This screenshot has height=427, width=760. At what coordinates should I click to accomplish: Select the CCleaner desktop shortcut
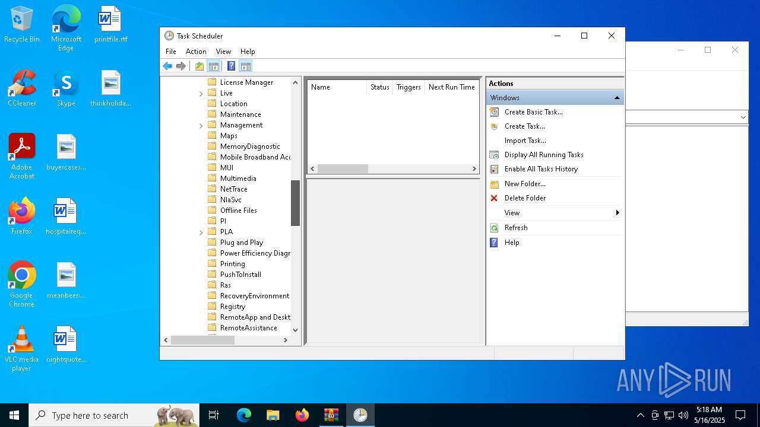pos(22,88)
